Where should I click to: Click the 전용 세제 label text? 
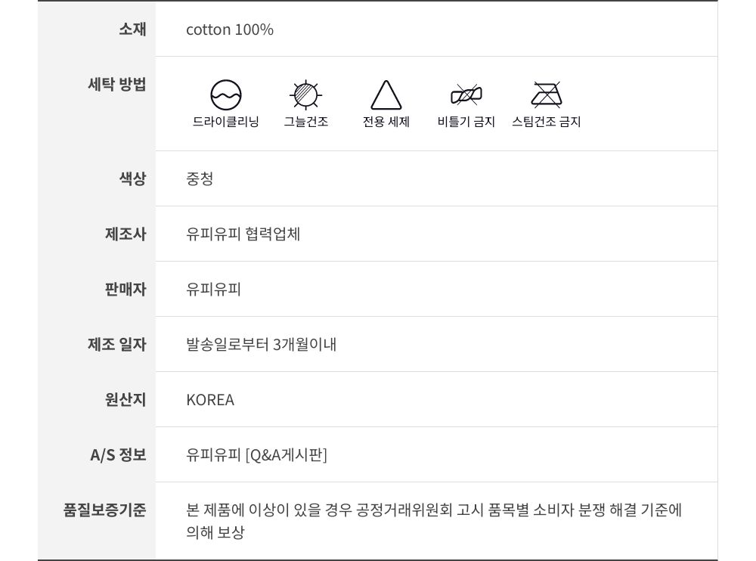pyautogui.click(x=386, y=122)
